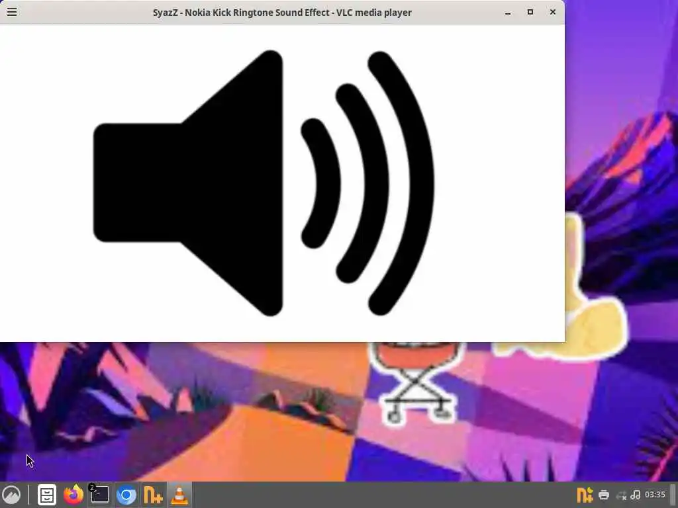The width and height of the screenshot is (678, 508).
Task: Launch Firefox from the taskbar
Action: (73, 495)
